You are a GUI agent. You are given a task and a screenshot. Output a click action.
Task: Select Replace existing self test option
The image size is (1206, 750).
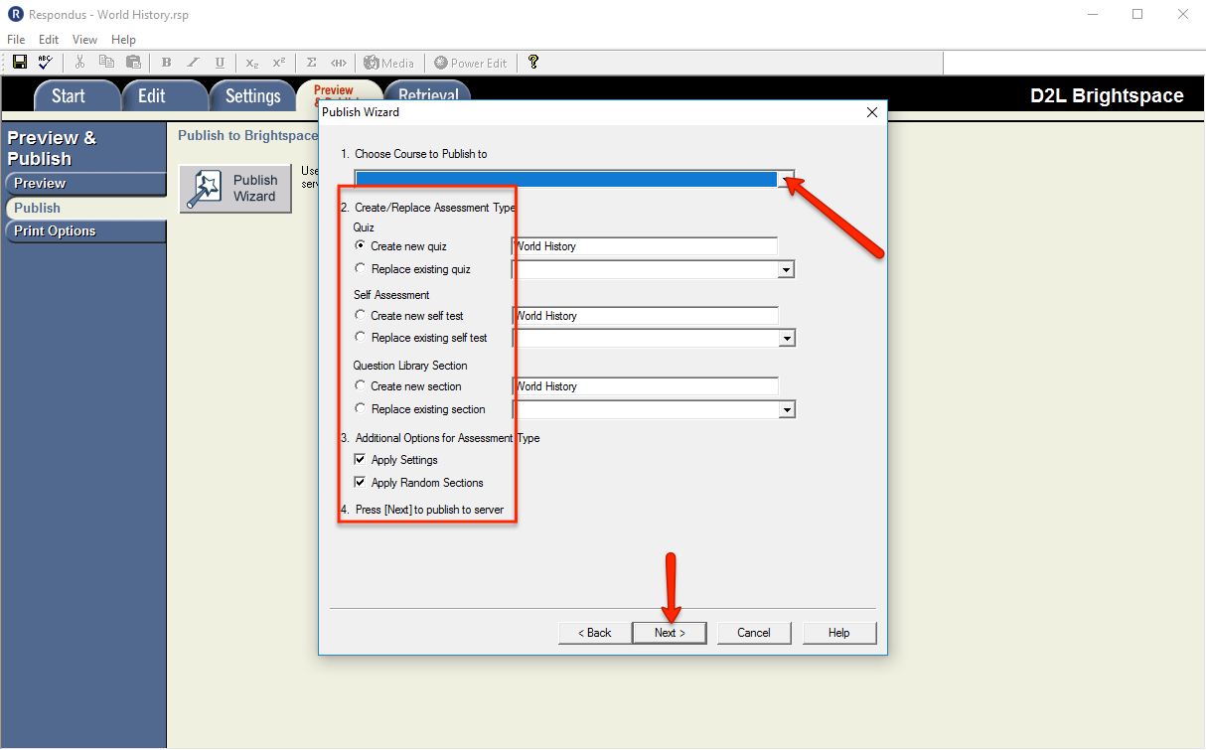(360, 338)
